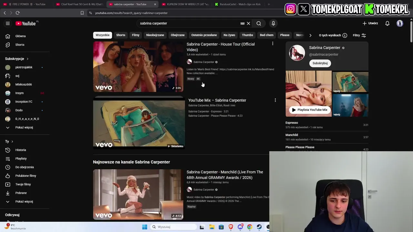Open Sabrina Carpenter channel avatar in card

[297, 53]
